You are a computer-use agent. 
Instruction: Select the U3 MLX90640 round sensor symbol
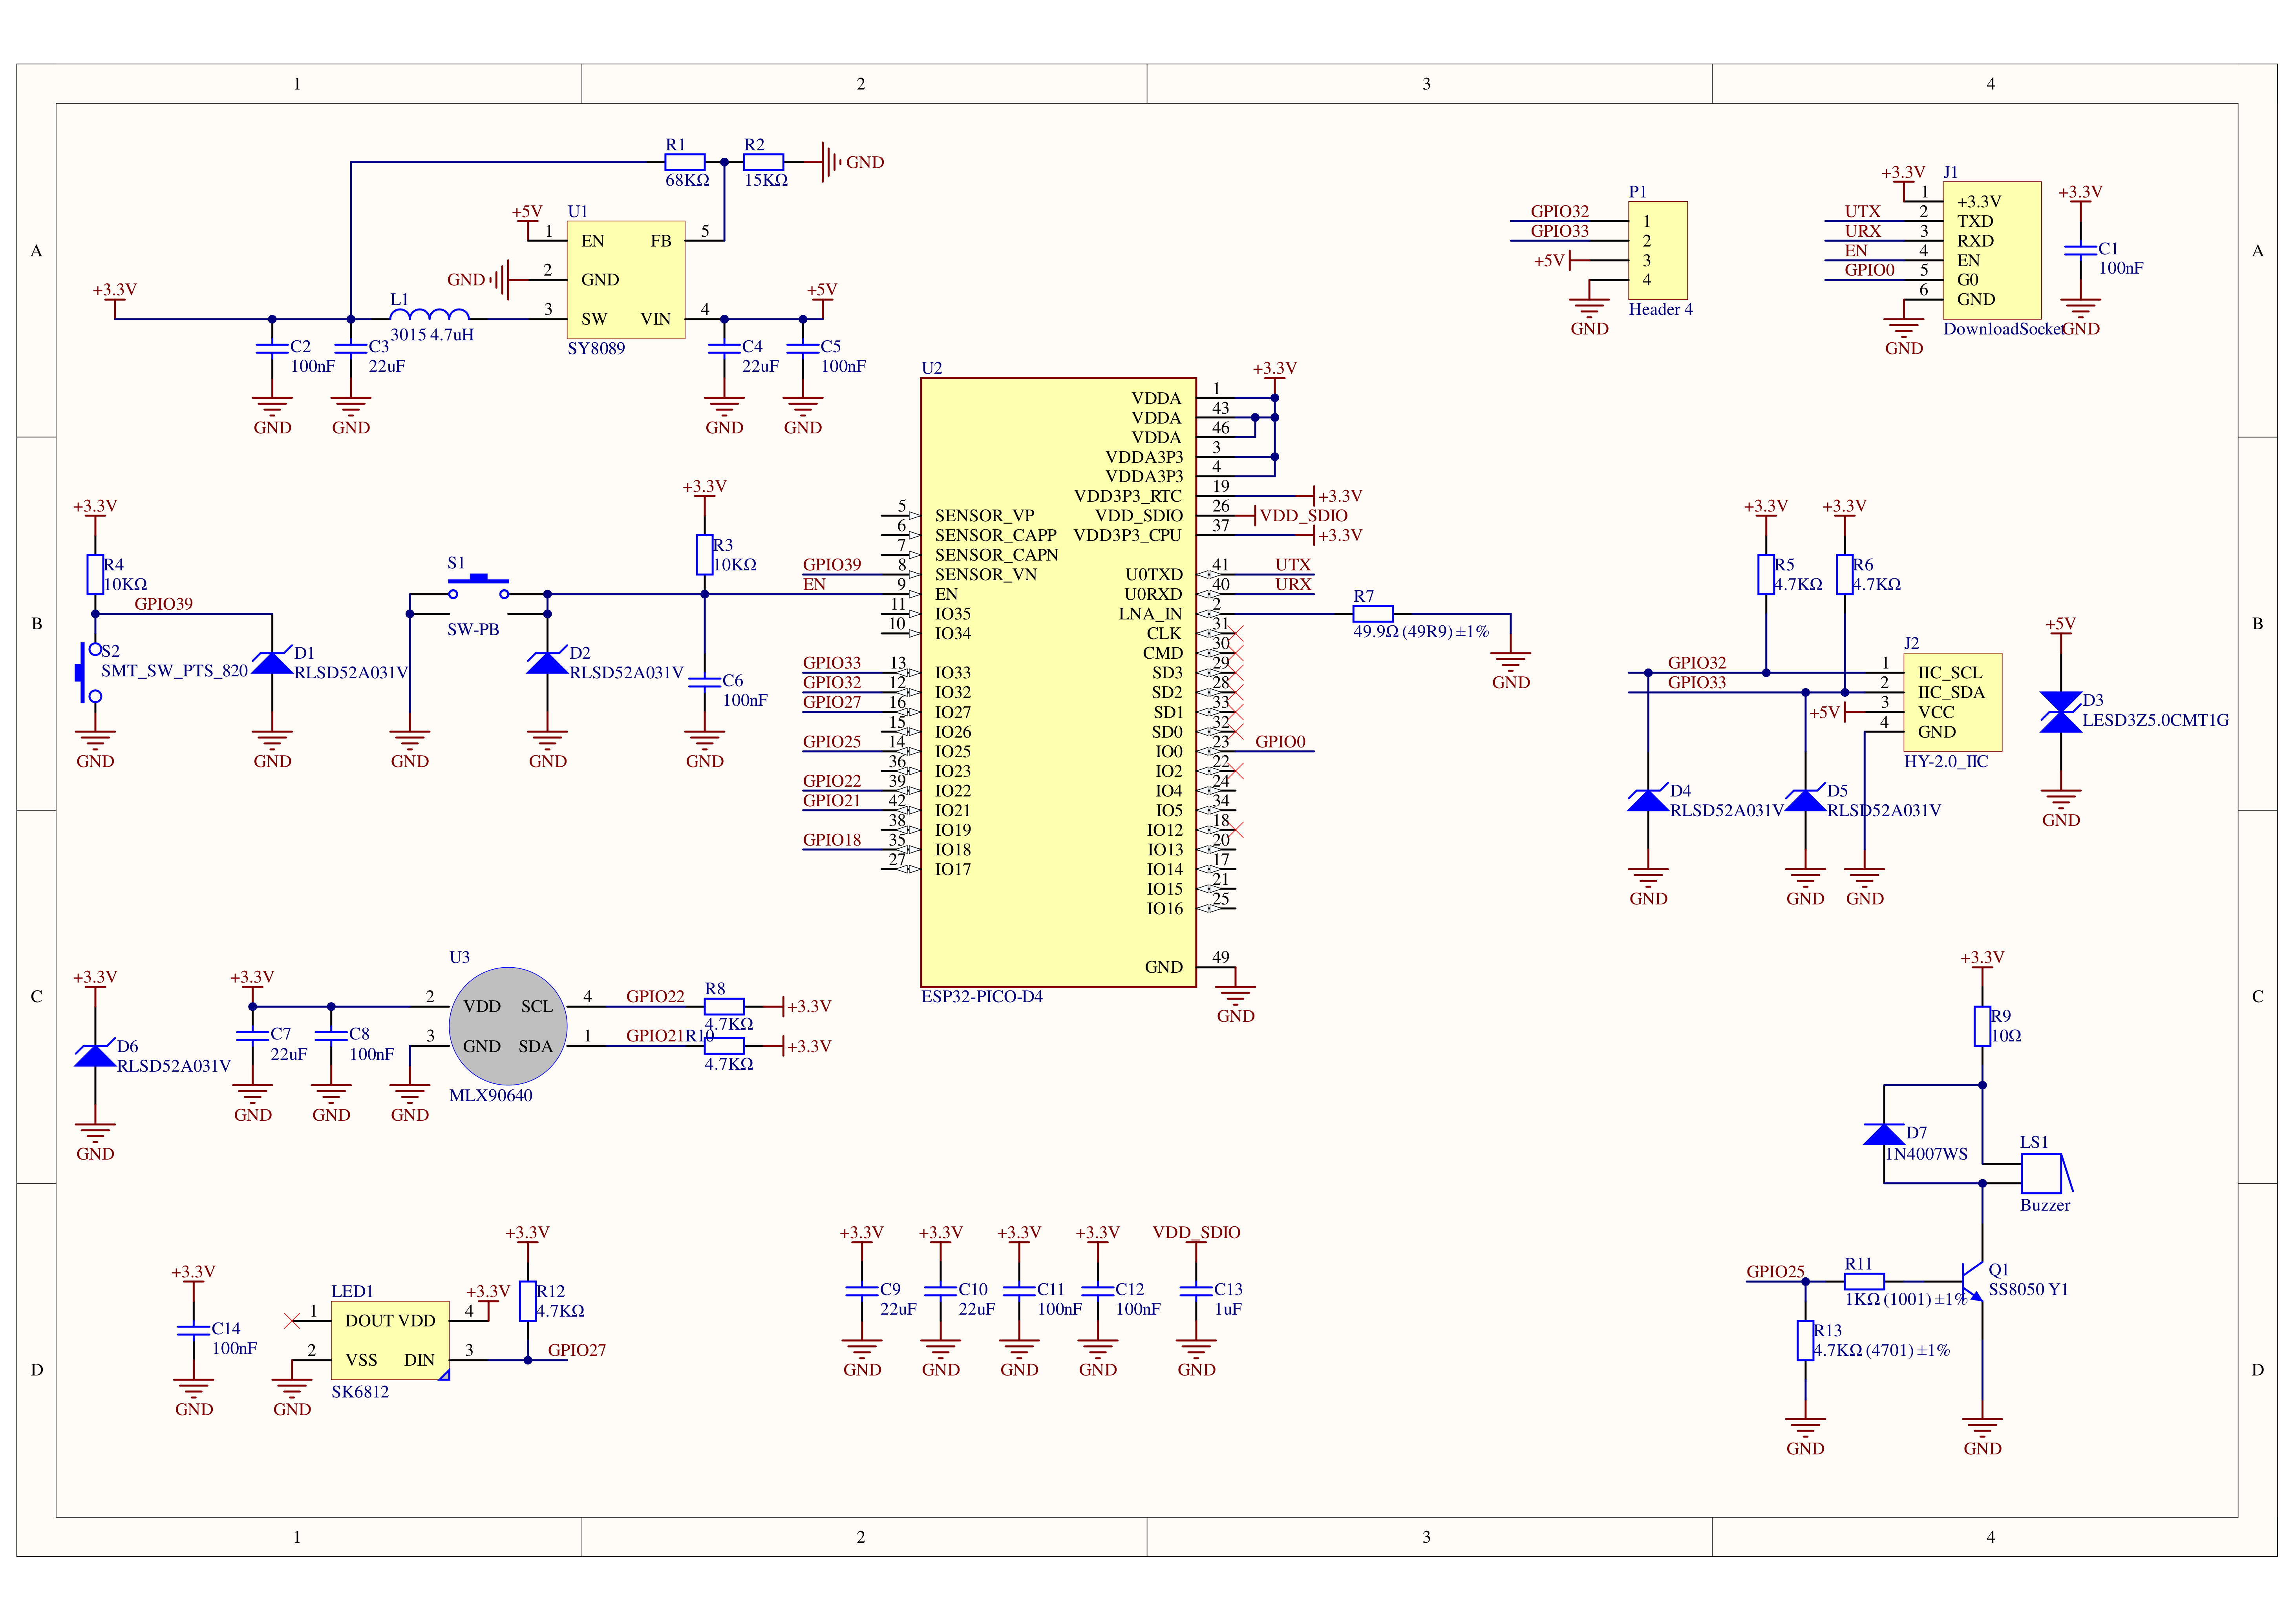point(508,1026)
